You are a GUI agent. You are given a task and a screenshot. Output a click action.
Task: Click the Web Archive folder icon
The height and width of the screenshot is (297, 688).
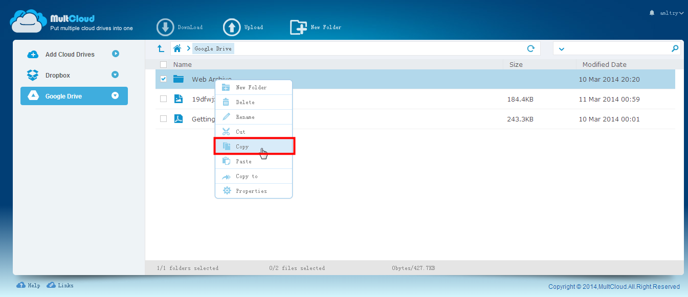(178, 79)
